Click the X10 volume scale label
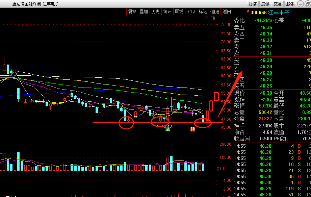The image size is (311, 197). [x=221, y=168]
